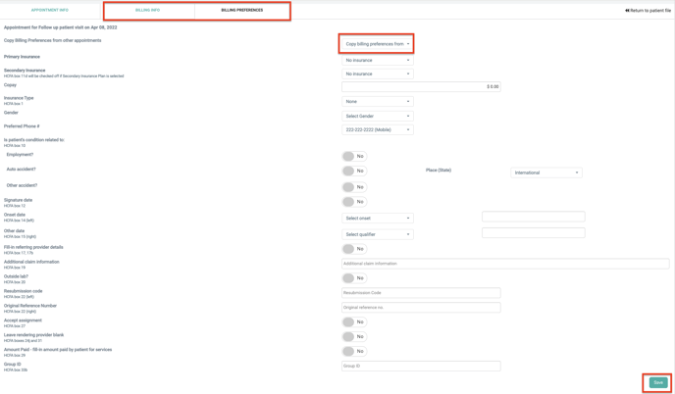Click Return to patient file link
The height and width of the screenshot is (394, 675).
pyautogui.click(x=649, y=11)
